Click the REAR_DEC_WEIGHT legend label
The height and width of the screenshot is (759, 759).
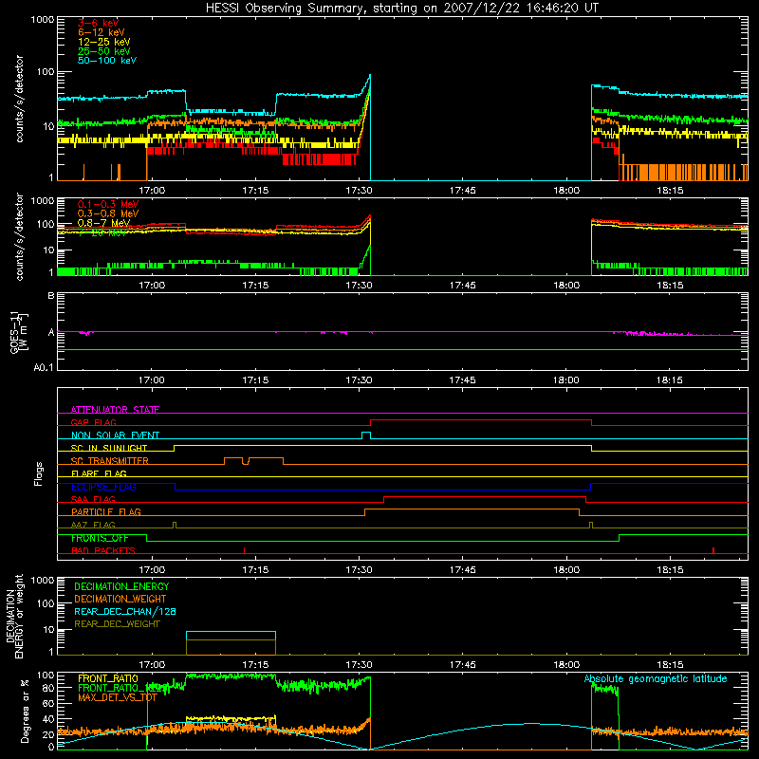117,624
